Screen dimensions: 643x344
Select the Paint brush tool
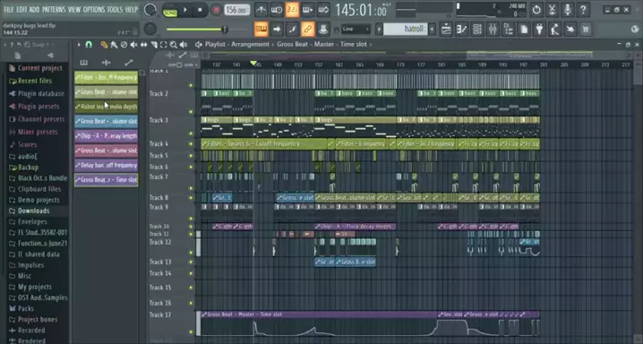(x=114, y=45)
